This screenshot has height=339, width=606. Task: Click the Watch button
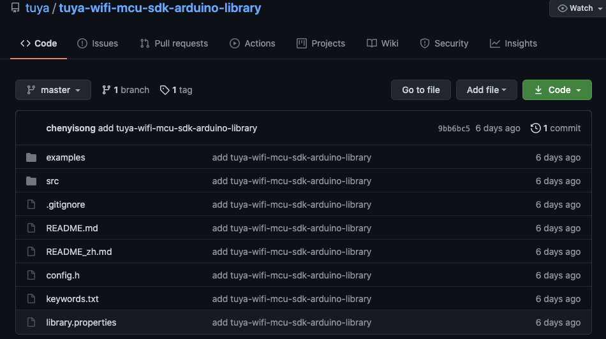coord(577,8)
